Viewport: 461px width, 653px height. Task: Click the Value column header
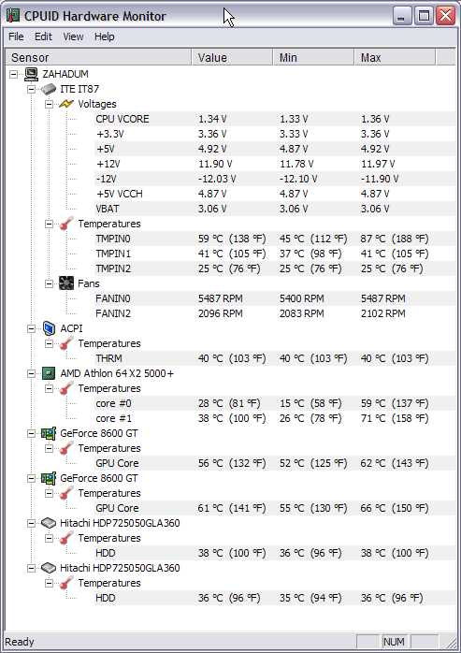[x=233, y=57]
